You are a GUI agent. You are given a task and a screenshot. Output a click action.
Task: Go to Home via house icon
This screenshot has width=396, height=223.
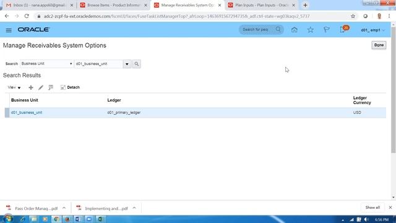coord(295,30)
